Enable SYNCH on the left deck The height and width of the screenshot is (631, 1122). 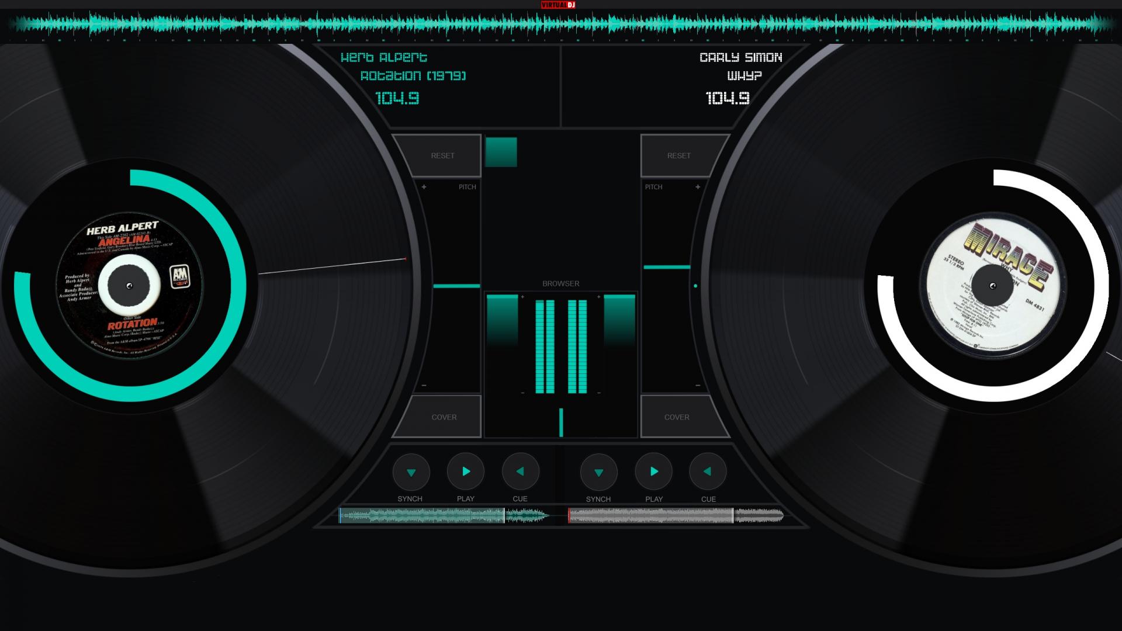coord(411,471)
